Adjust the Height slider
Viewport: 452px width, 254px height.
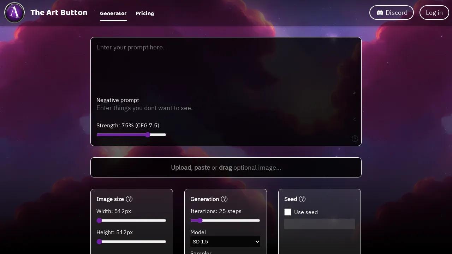point(131,242)
